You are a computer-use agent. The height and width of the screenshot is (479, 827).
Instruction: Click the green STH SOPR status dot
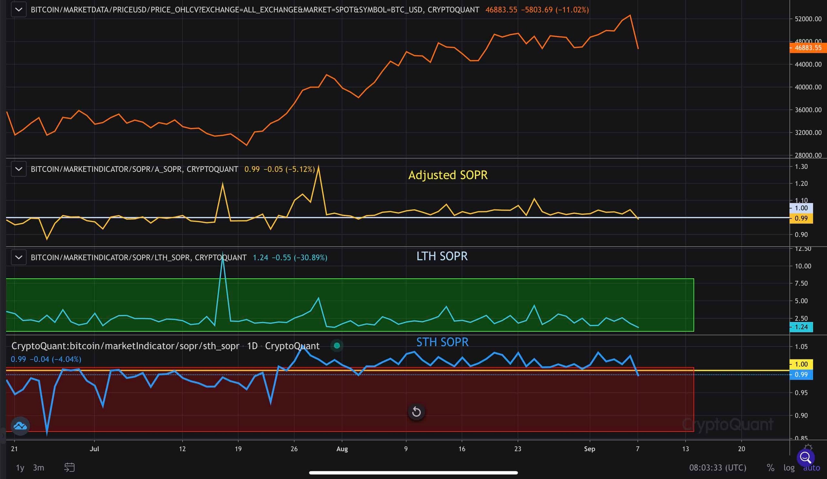click(x=337, y=346)
